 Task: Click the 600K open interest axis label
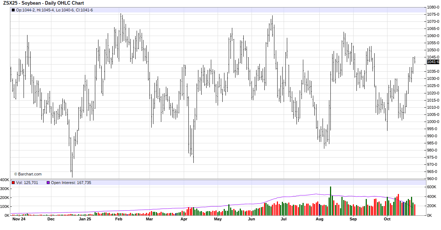432,187
